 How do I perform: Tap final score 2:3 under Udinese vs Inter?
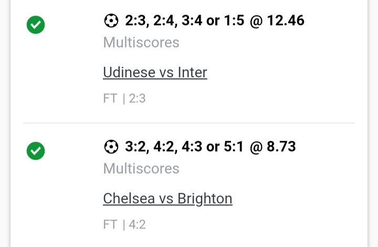(x=137, y=98)
